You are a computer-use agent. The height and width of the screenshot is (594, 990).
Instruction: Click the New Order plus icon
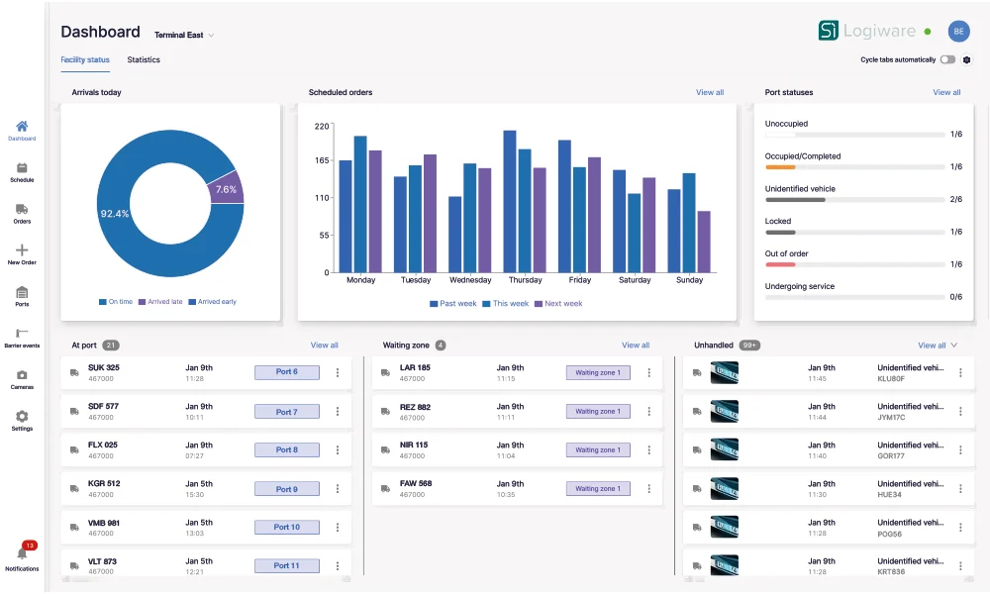pyautogui.click(x=22, y=250)
